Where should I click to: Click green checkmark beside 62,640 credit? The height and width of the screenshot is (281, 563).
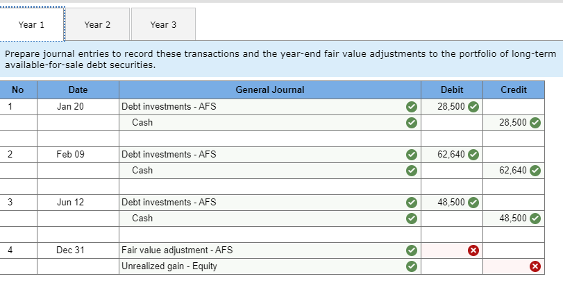(x=535, y=170)
